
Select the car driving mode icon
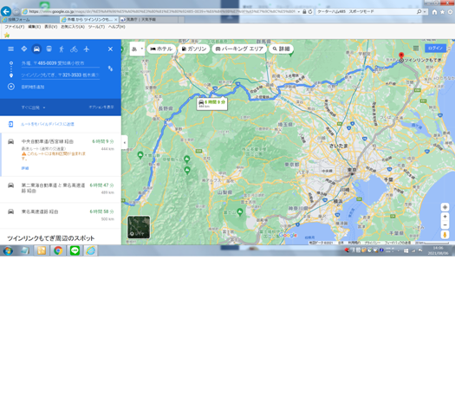[36, 49]
